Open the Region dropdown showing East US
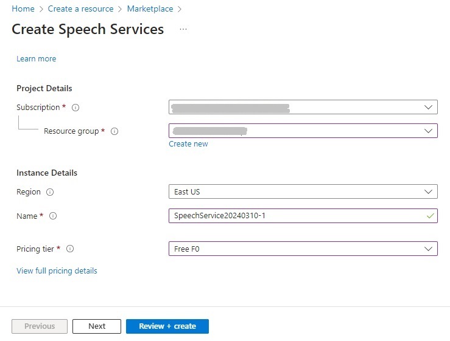450x341 pixels. (303, 191)
